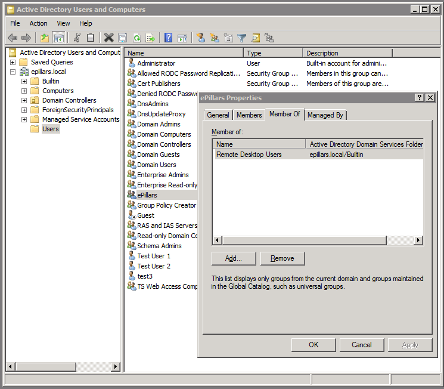Click the Find objects toolbar icon
Viewport: 444px width, 389px height.
click(256, 38)
